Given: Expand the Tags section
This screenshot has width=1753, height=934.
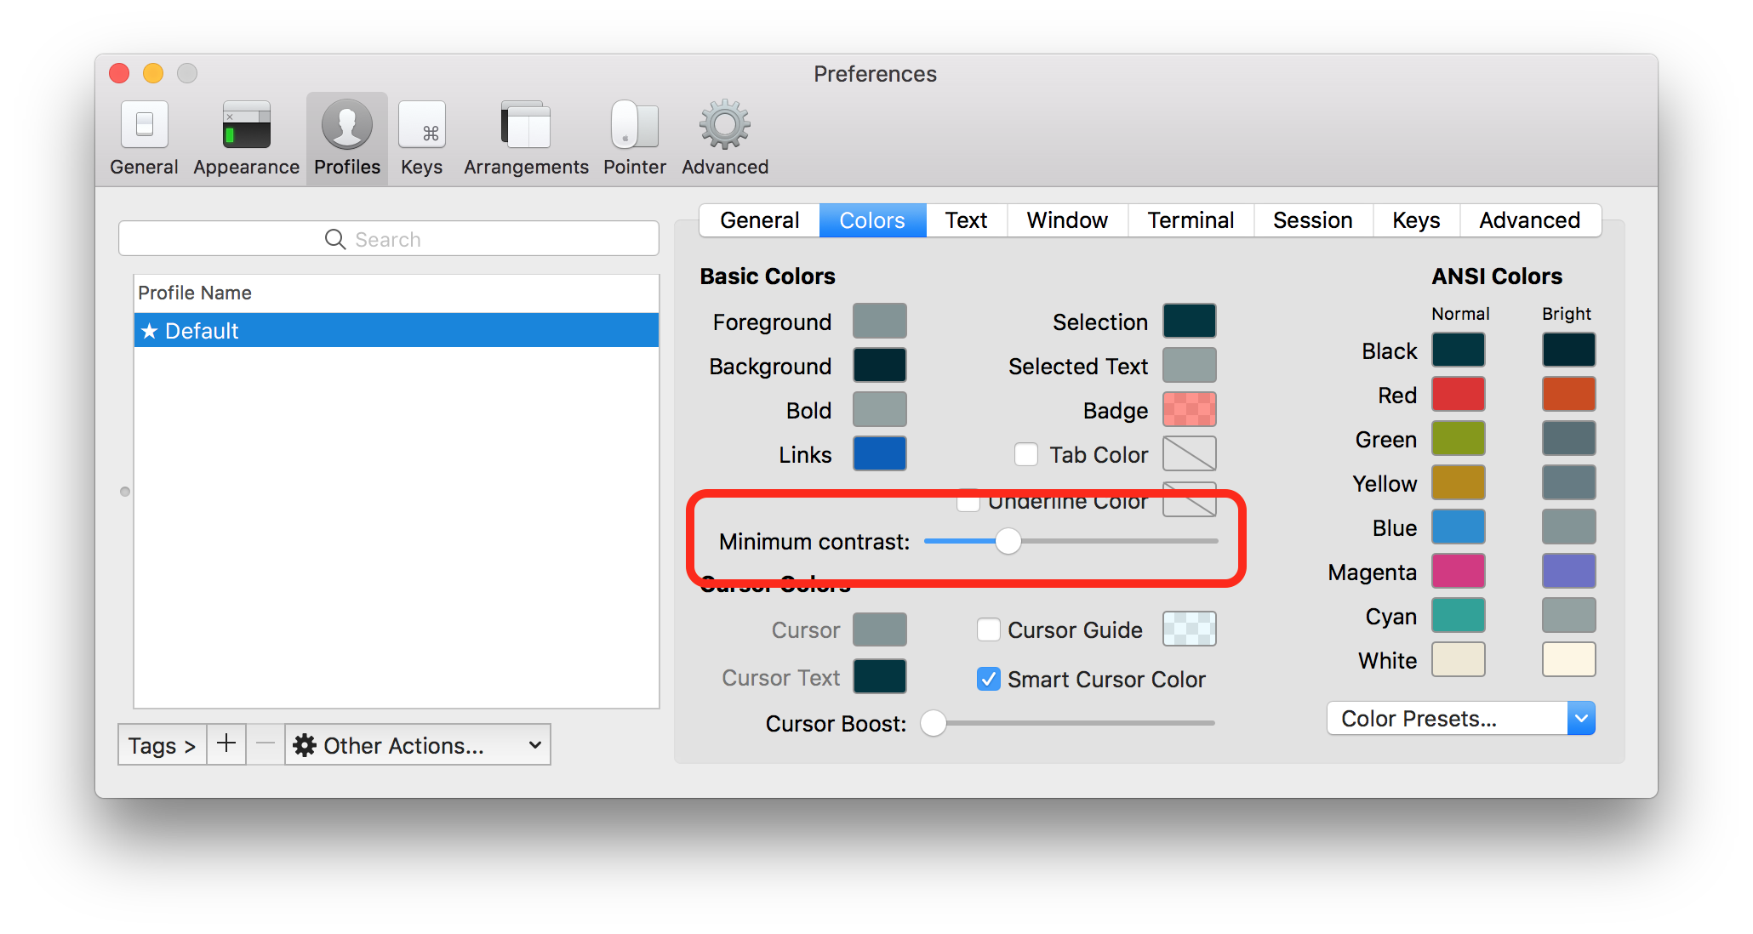Looking at the screenshot, I should pyautogui.click(x=161, y=744).
